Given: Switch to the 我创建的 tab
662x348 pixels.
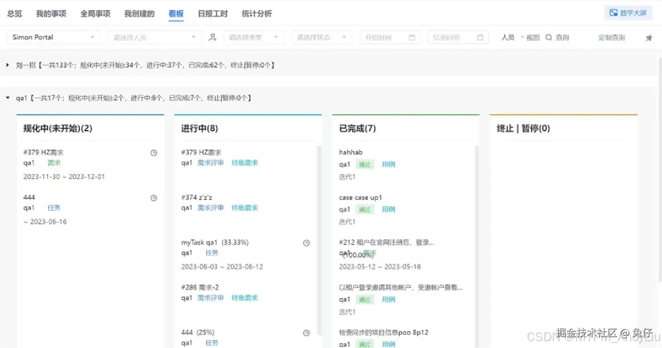Looking at the screenshot, I should tap(139, 13).
